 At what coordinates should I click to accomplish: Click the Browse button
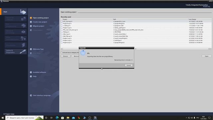tap(66, 56)
